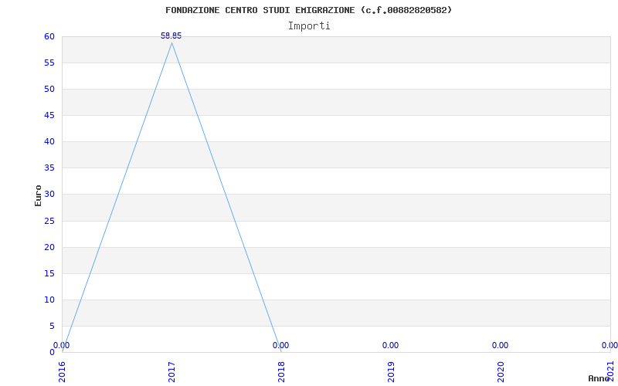Click the 0.00 data label above 2019
The height and width of the screenshot is (386, 618).
point(391,345)
